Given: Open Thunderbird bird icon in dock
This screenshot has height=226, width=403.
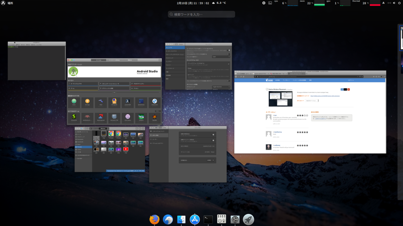Looking at the screenshot, I should [x=168, y=219].
